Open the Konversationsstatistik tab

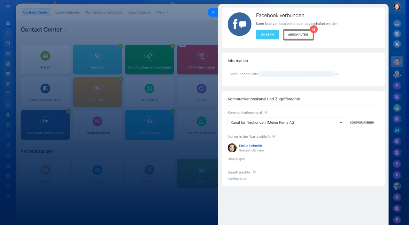click(x=104, y=12)
